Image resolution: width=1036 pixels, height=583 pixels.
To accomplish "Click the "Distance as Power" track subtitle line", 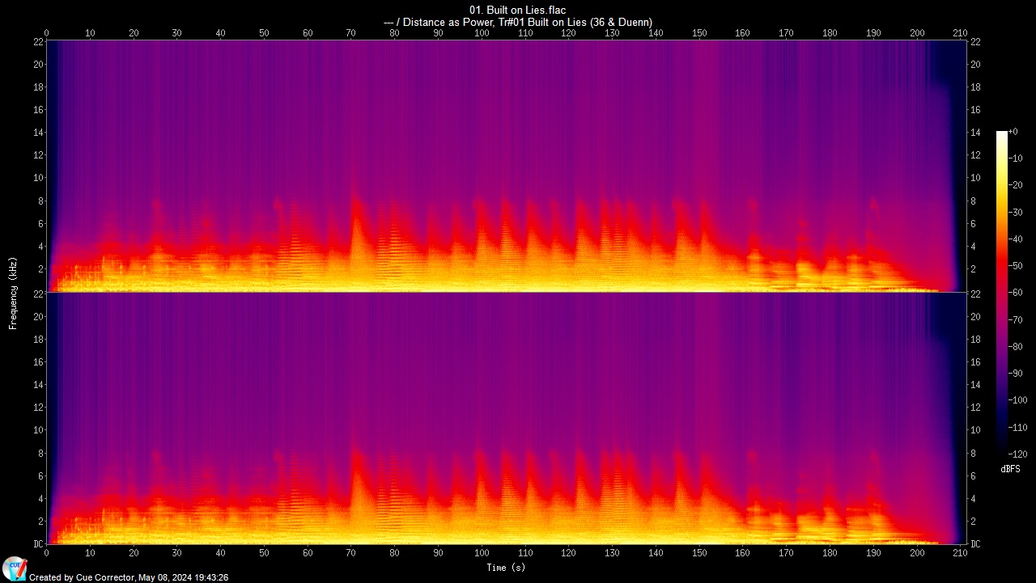I will (x=518, y=22).
